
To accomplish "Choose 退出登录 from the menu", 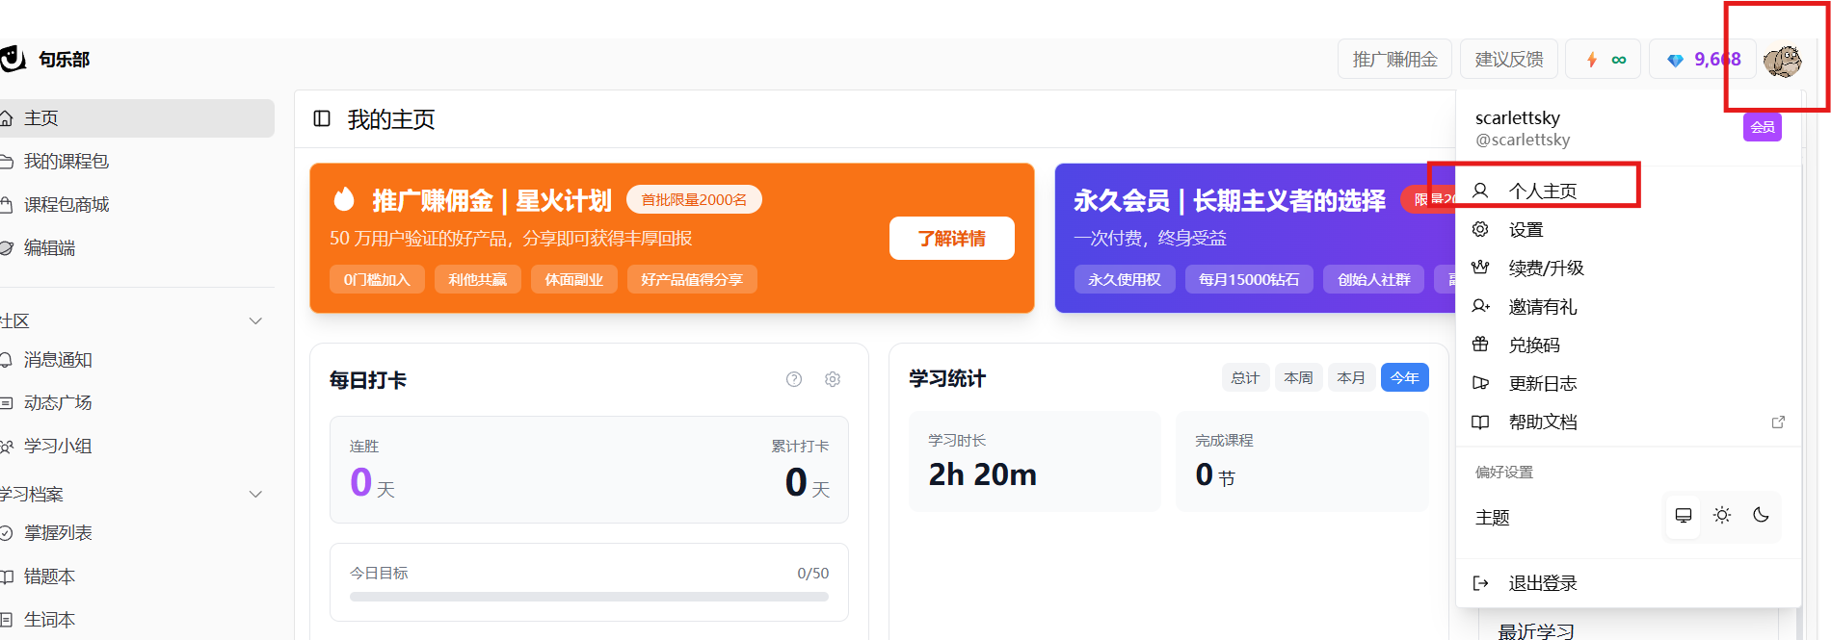I will [1542, 583].
